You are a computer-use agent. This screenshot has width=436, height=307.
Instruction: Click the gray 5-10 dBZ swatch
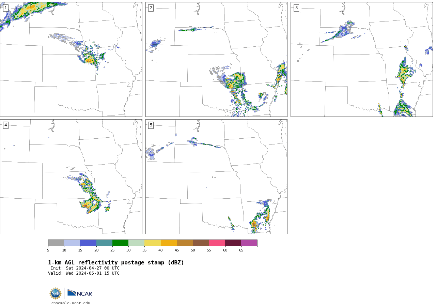56,243
